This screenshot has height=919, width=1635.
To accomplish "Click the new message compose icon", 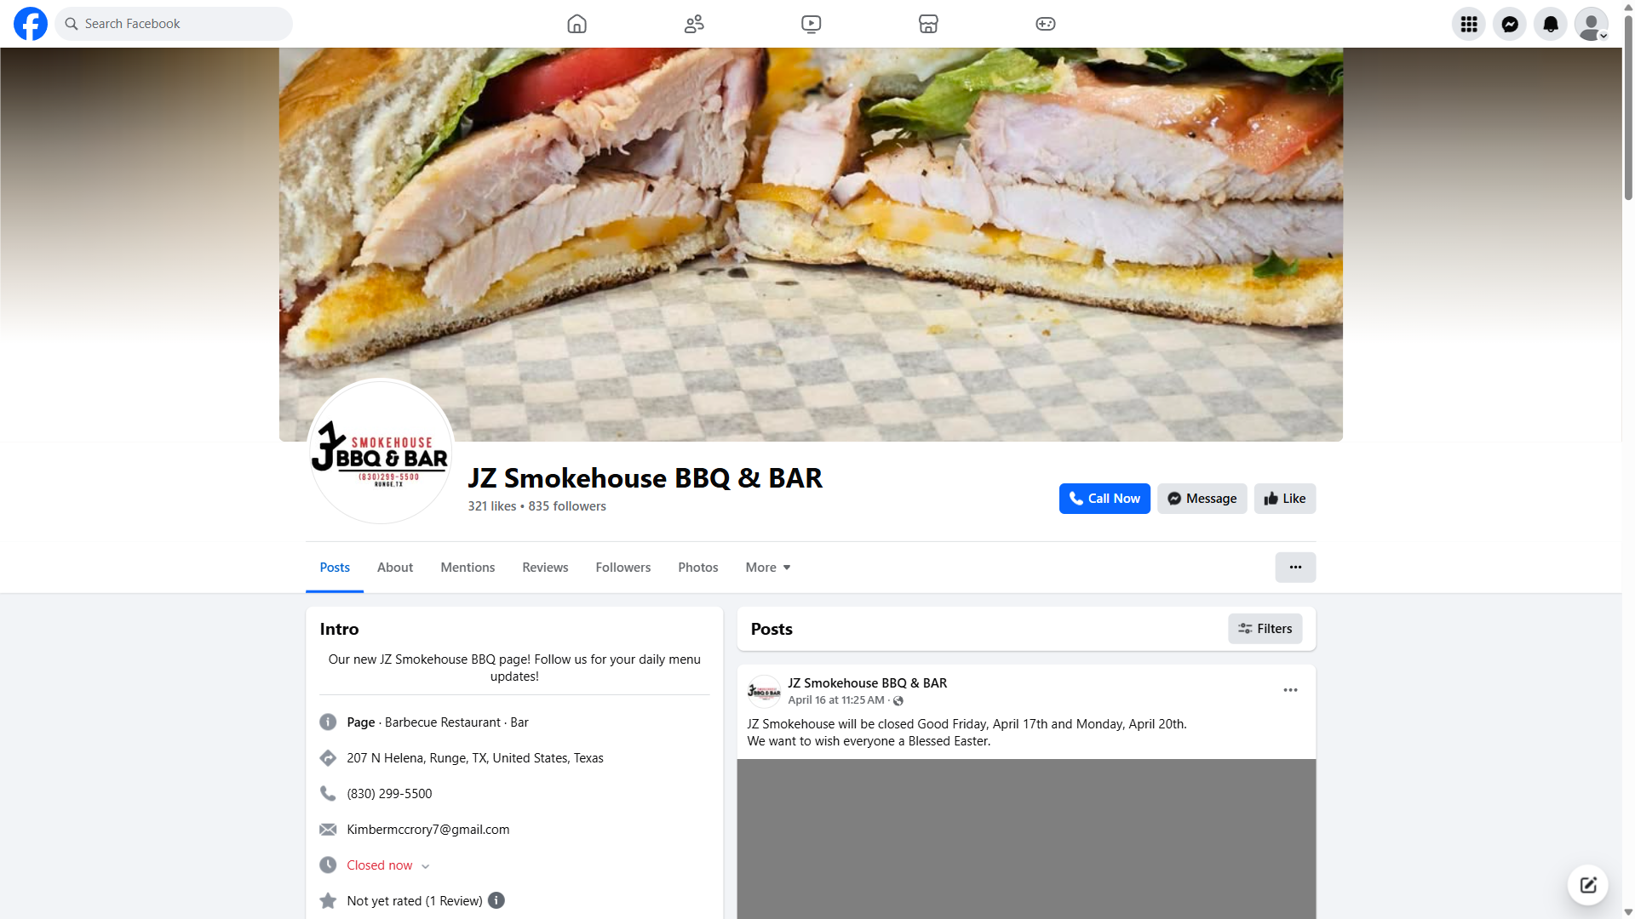I will click(1587, 885).
